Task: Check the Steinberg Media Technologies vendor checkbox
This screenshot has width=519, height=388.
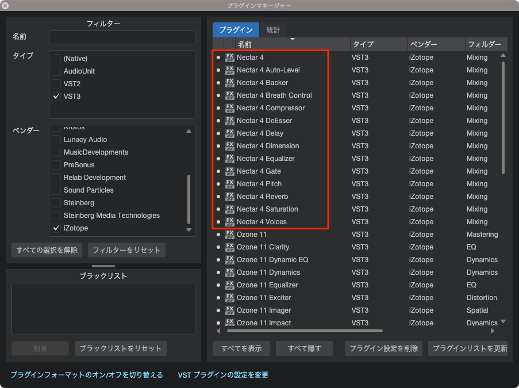Action: (56, 216)
